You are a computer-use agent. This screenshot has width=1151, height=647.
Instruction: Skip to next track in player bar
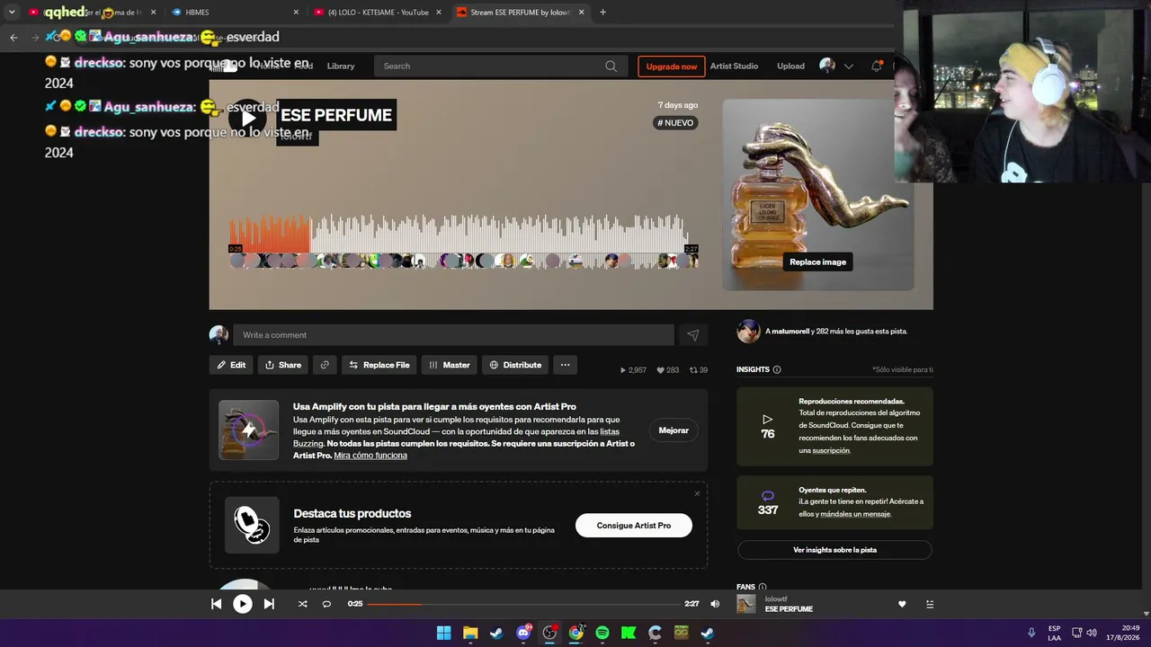[x=269, y=604]
